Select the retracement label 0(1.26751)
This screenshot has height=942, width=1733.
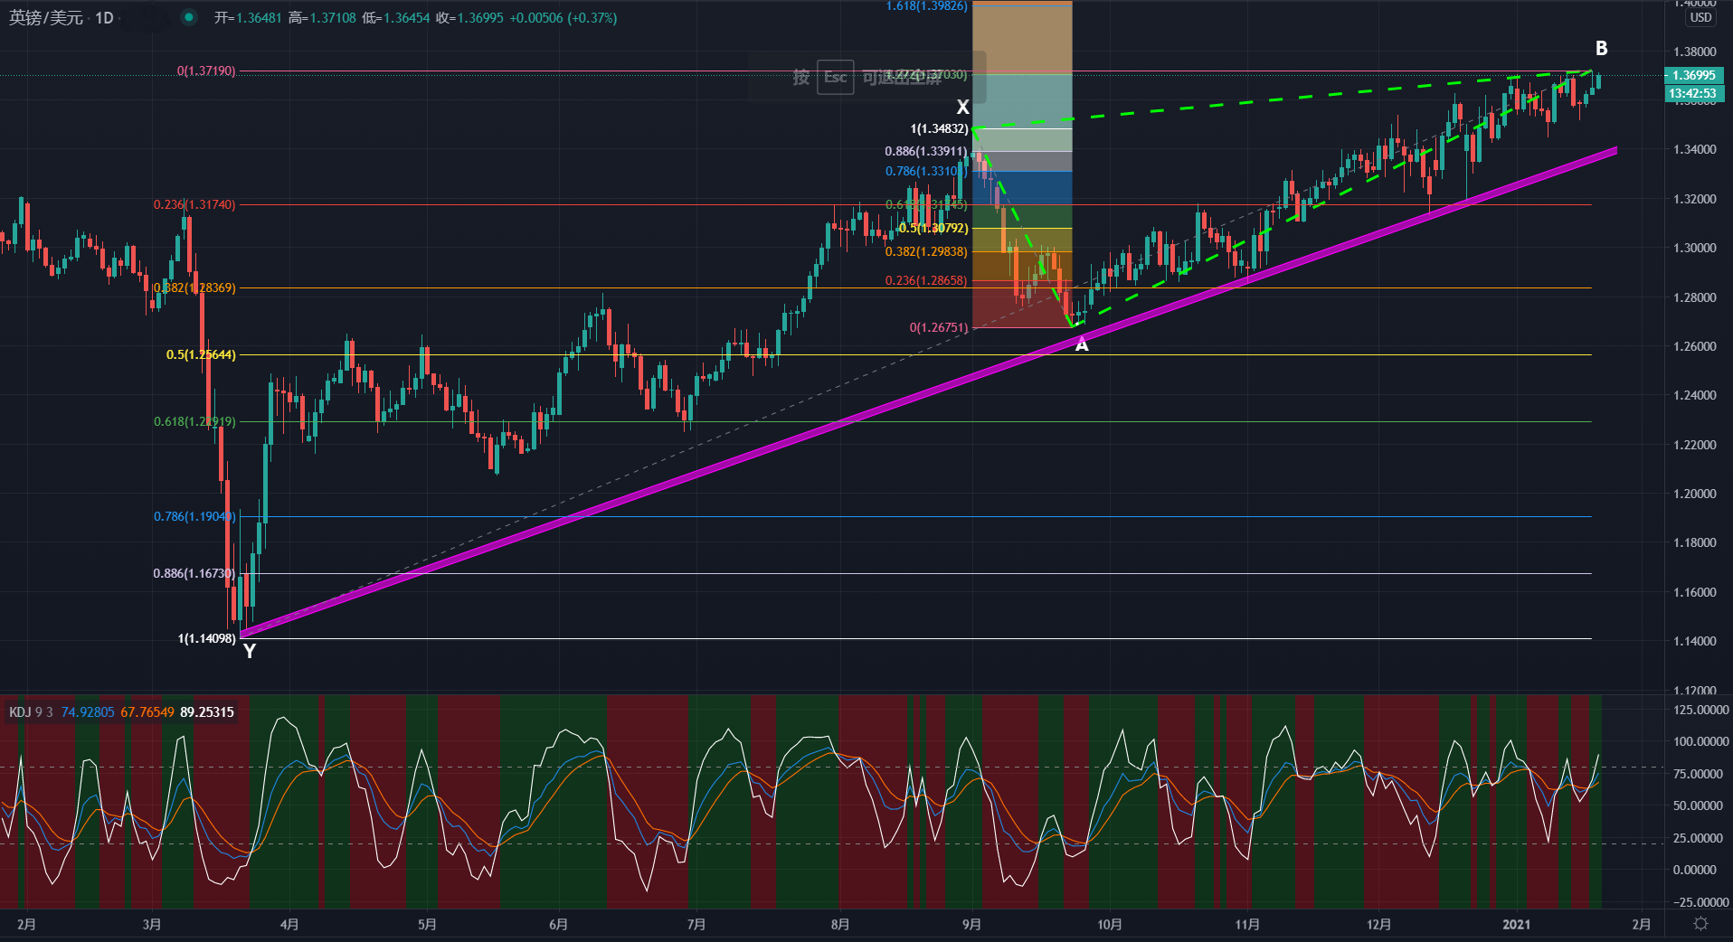click(939, 327)
